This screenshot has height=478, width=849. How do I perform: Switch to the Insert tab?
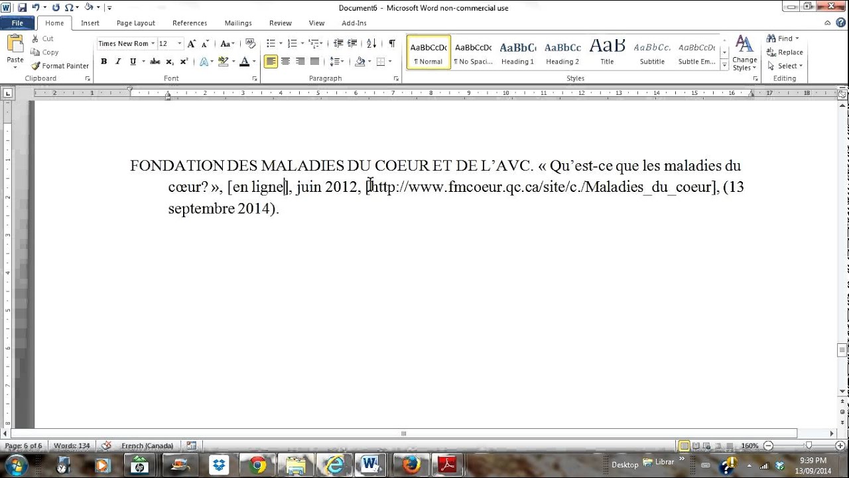point(90,23)
